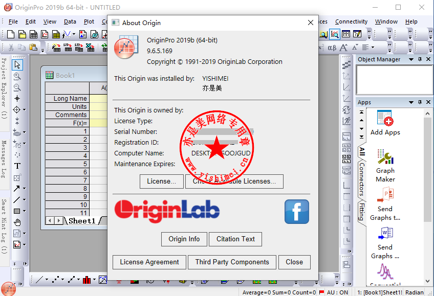The image size is (434, 296).
Task: Open the Help menu
Action: [x=411, y=21]
